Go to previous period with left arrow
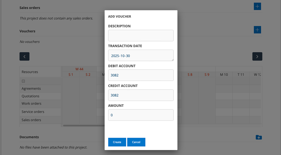The height and width of the screenshot is (155, 281). 24,57
